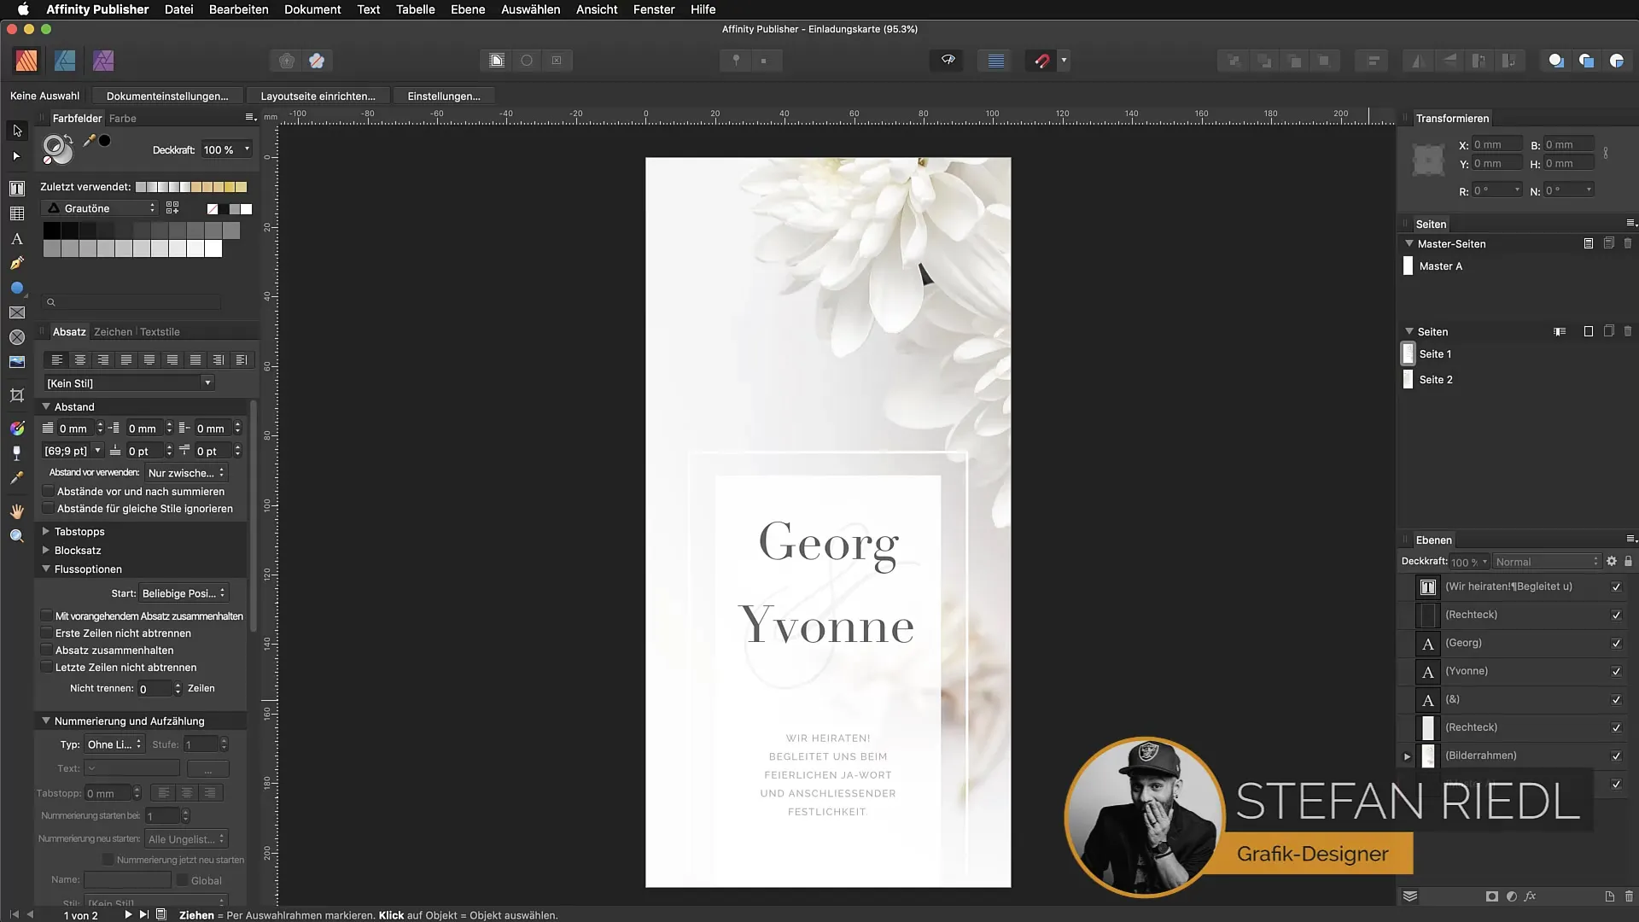Viewport: 1639px width, 922px height.
Task: Lock layer using the padlock icon
Action: tap(1628, 561)
